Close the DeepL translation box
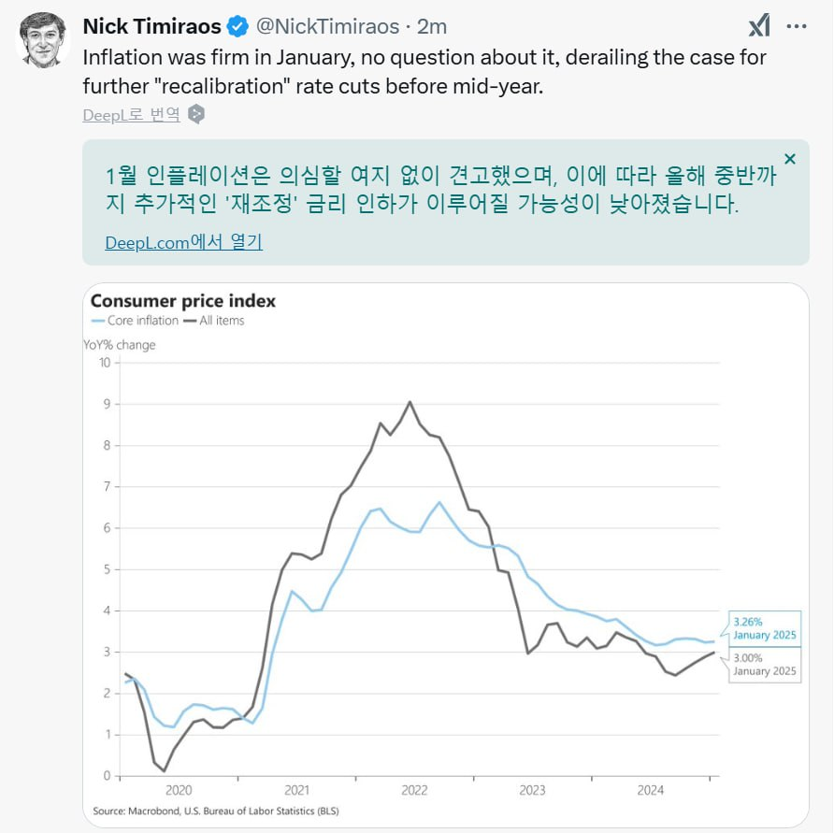Screen dimensions: 834x833 790,159
